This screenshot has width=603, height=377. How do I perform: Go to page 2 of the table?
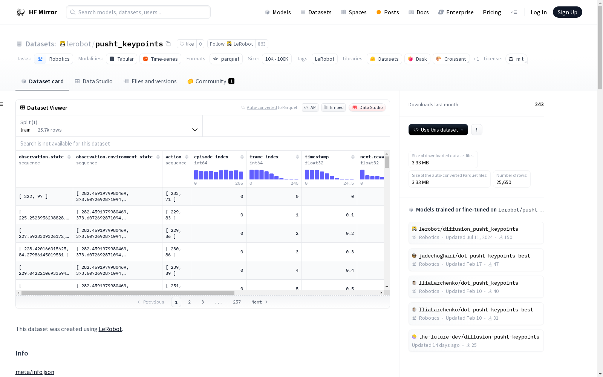click(x=189, y=302)
